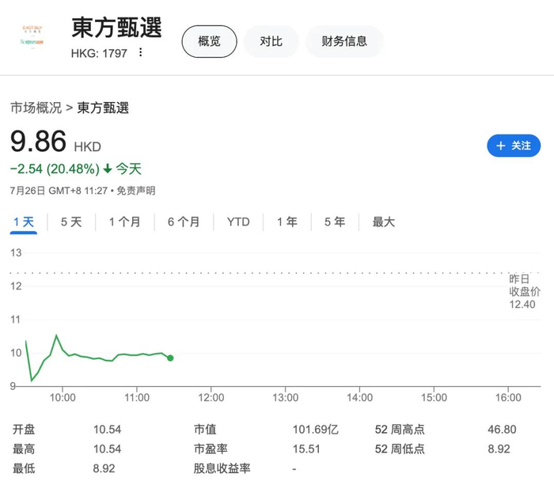Show the 最大 maximum time range

click(x=383, y=222)
